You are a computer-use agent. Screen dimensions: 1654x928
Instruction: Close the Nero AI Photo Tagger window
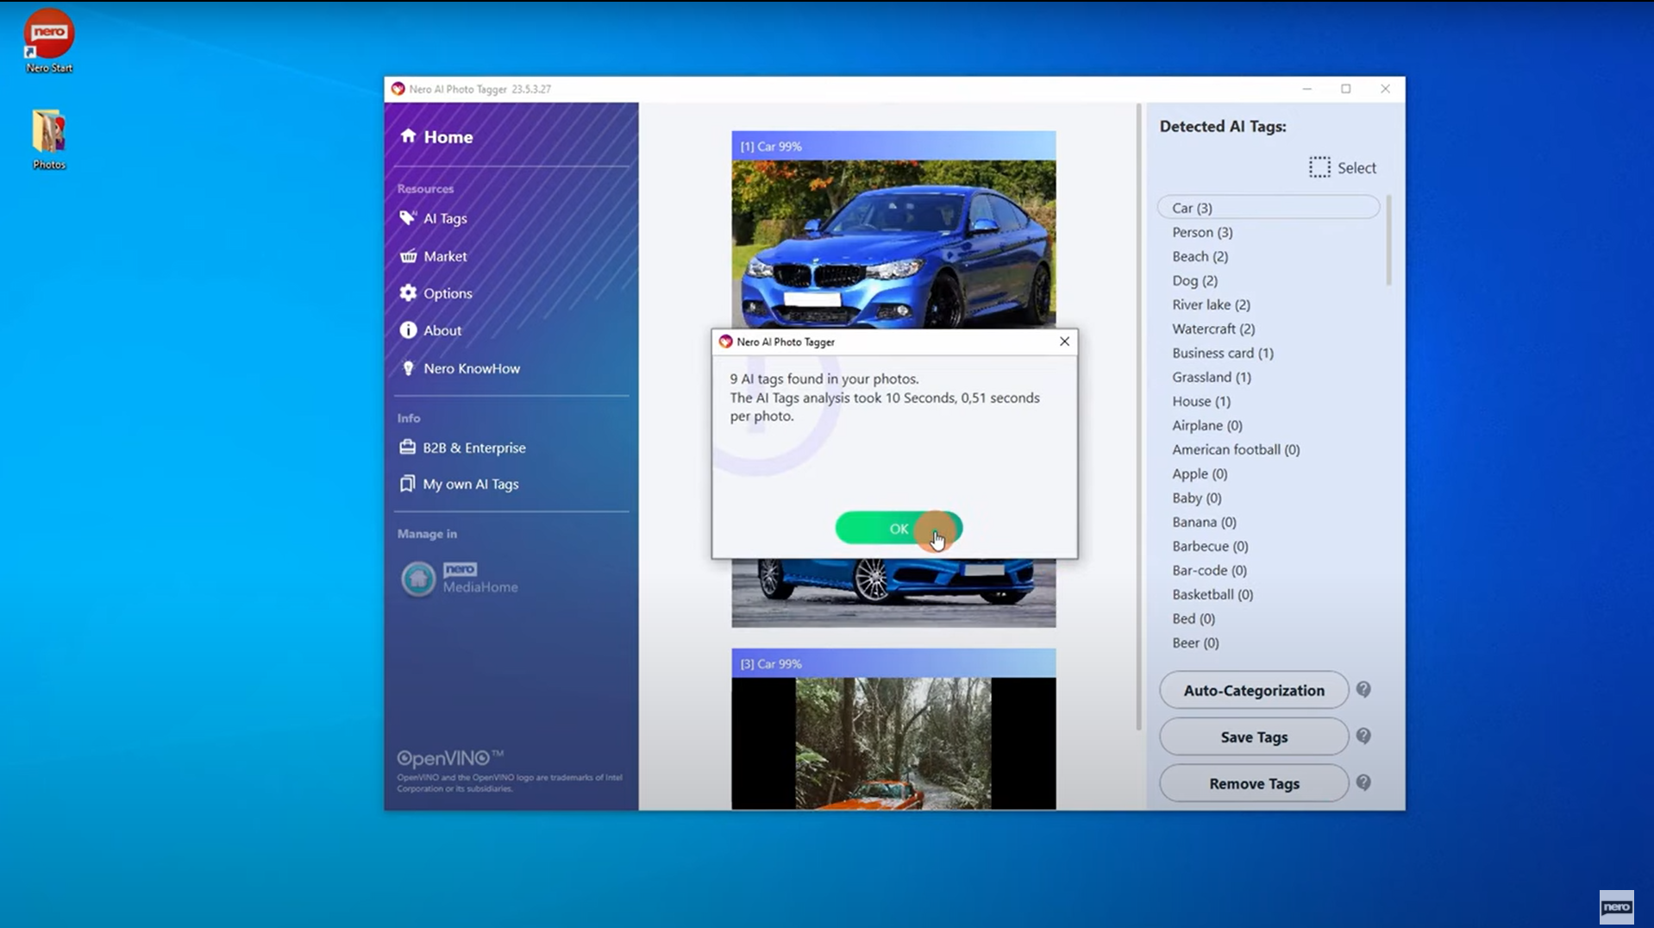coord(1385,89)
